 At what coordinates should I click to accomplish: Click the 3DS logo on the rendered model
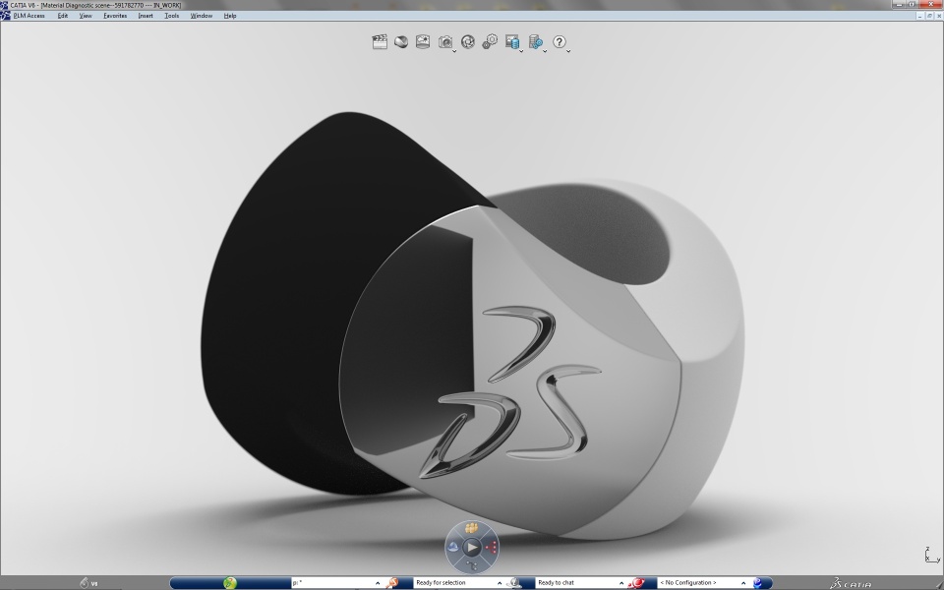tap(509, 392)
